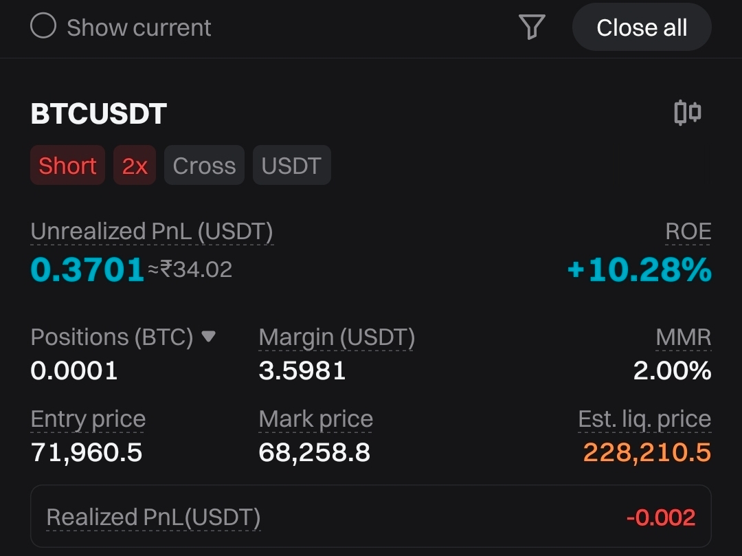Tap the 0.3701 unrealized PnL value
The height and width of the screenshot is (556, 742).
[87, 270]
